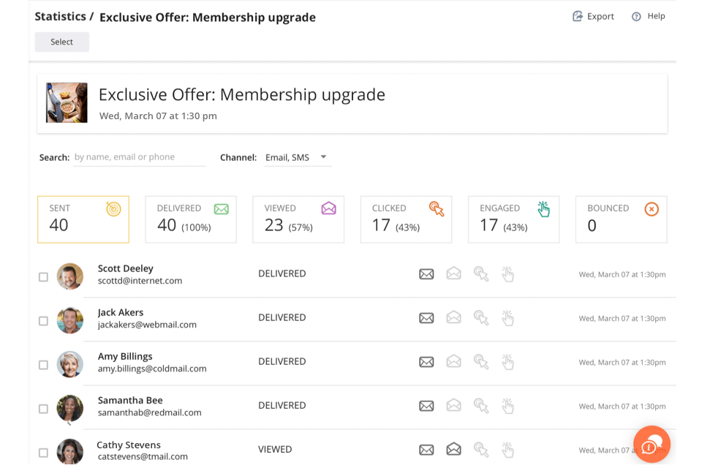702x468 pixels.
Task: Click Cathy Stevens' engaged hand icon
Action: pos(507,449)
